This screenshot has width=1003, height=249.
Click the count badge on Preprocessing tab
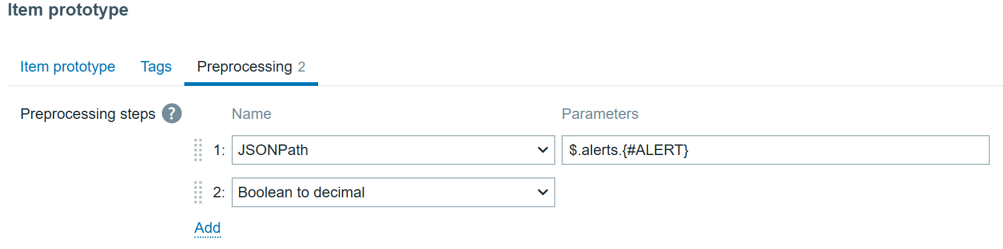pos(301,67)
